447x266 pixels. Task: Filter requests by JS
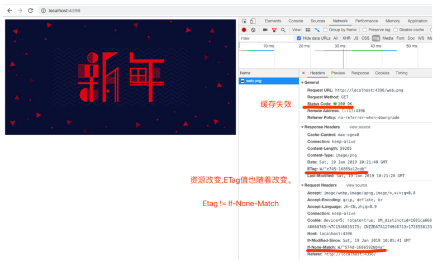click(x=356, y=38)
